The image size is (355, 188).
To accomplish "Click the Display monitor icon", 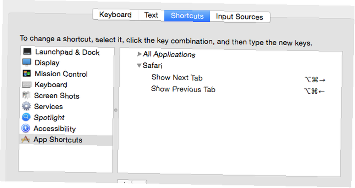I will pos(27,62).
